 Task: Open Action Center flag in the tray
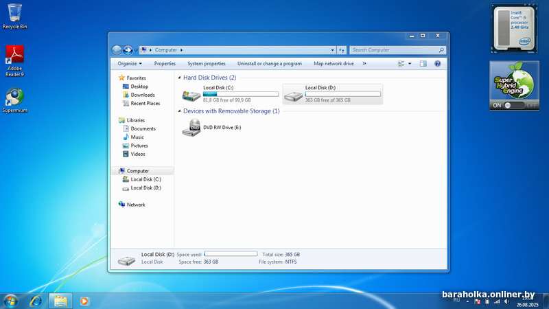[477, 301]
